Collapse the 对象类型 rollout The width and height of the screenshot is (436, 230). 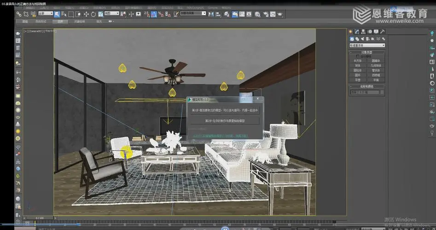(367, 52)
